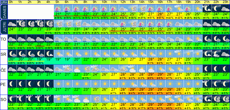Click the 23h hour column header
This screenshot has width=230, height=110.
[225, 2]
